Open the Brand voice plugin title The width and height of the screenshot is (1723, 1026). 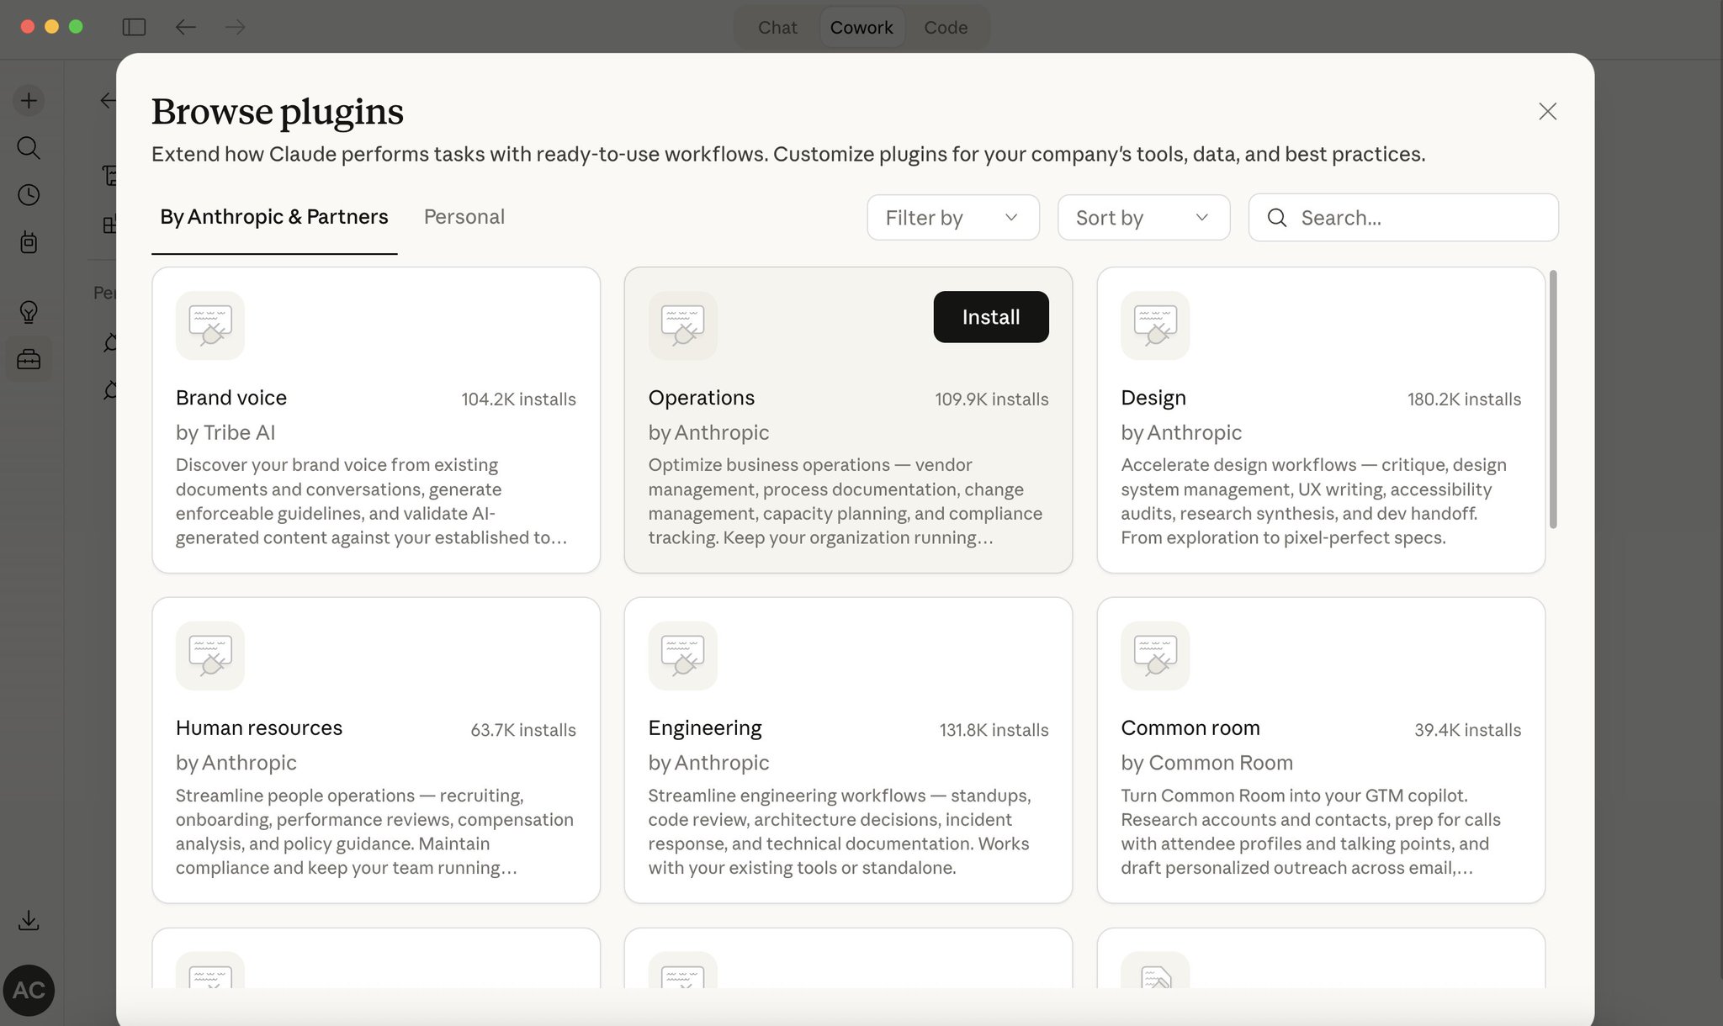pos(231,398)
